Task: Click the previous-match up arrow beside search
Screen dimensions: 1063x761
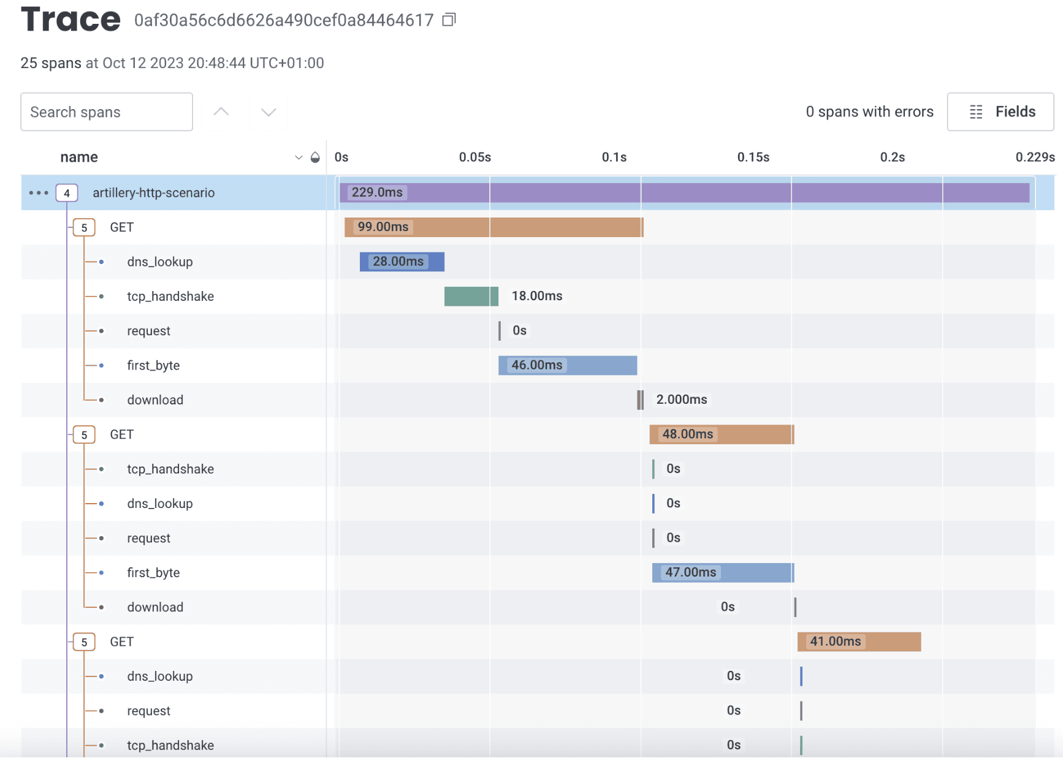Action: (221, 112)
